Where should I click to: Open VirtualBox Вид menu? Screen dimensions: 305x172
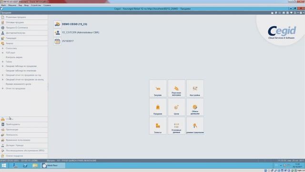coord(20,5)
